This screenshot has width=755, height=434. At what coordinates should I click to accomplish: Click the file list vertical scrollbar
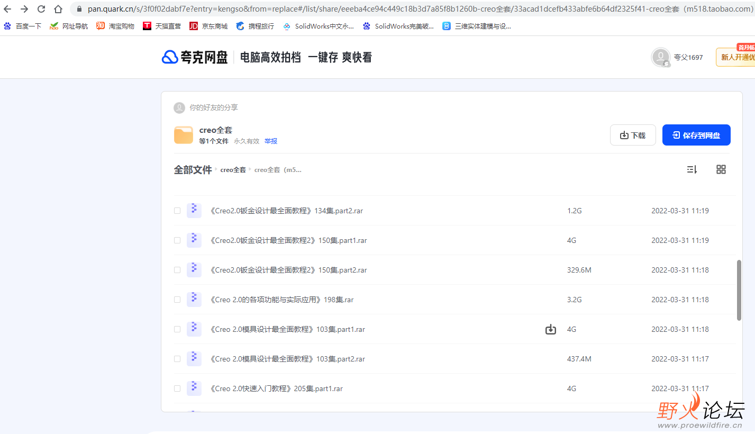[739, 290]
